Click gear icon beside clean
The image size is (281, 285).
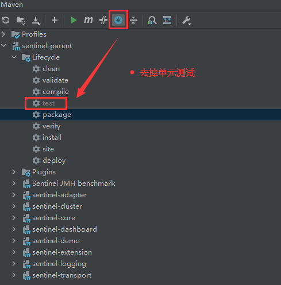36,69
